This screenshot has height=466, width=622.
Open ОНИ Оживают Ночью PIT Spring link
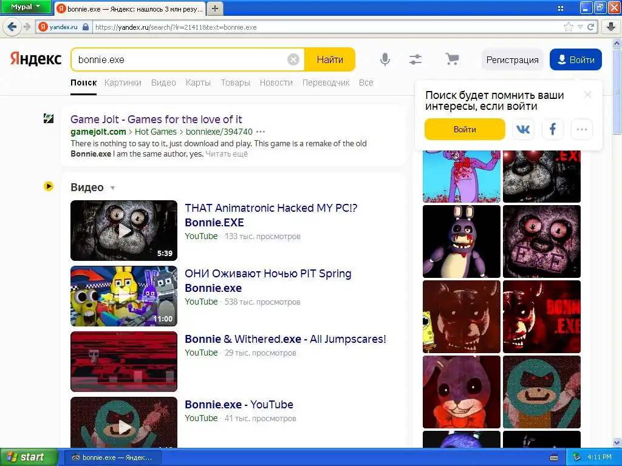(268, 280)
